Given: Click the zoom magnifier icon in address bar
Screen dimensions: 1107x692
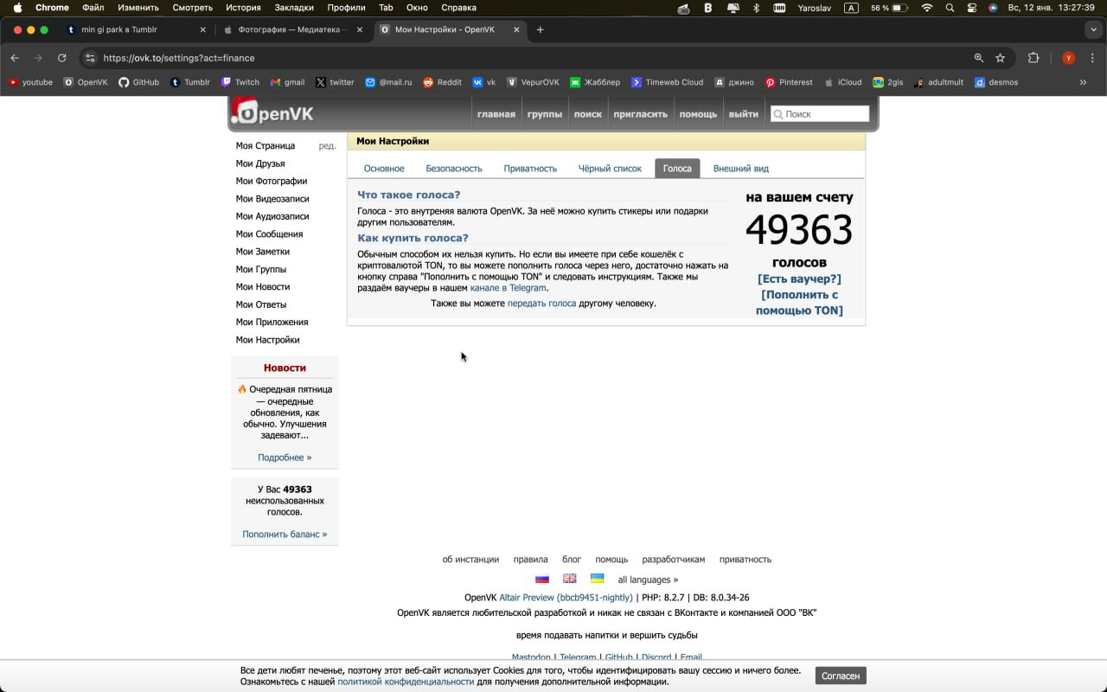Looking at the screenshot, I should 979,58.
